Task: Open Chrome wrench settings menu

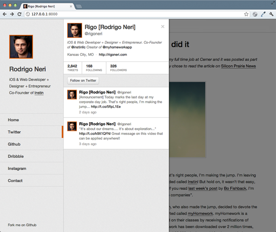Action: (x=271, y=14)
